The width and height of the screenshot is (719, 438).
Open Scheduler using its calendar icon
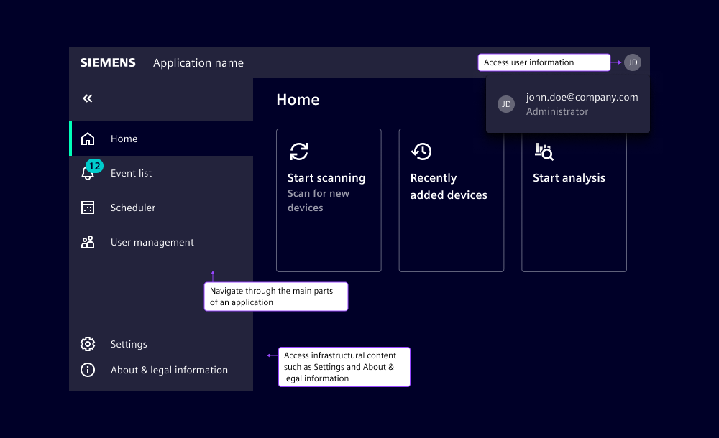point(87,207)
